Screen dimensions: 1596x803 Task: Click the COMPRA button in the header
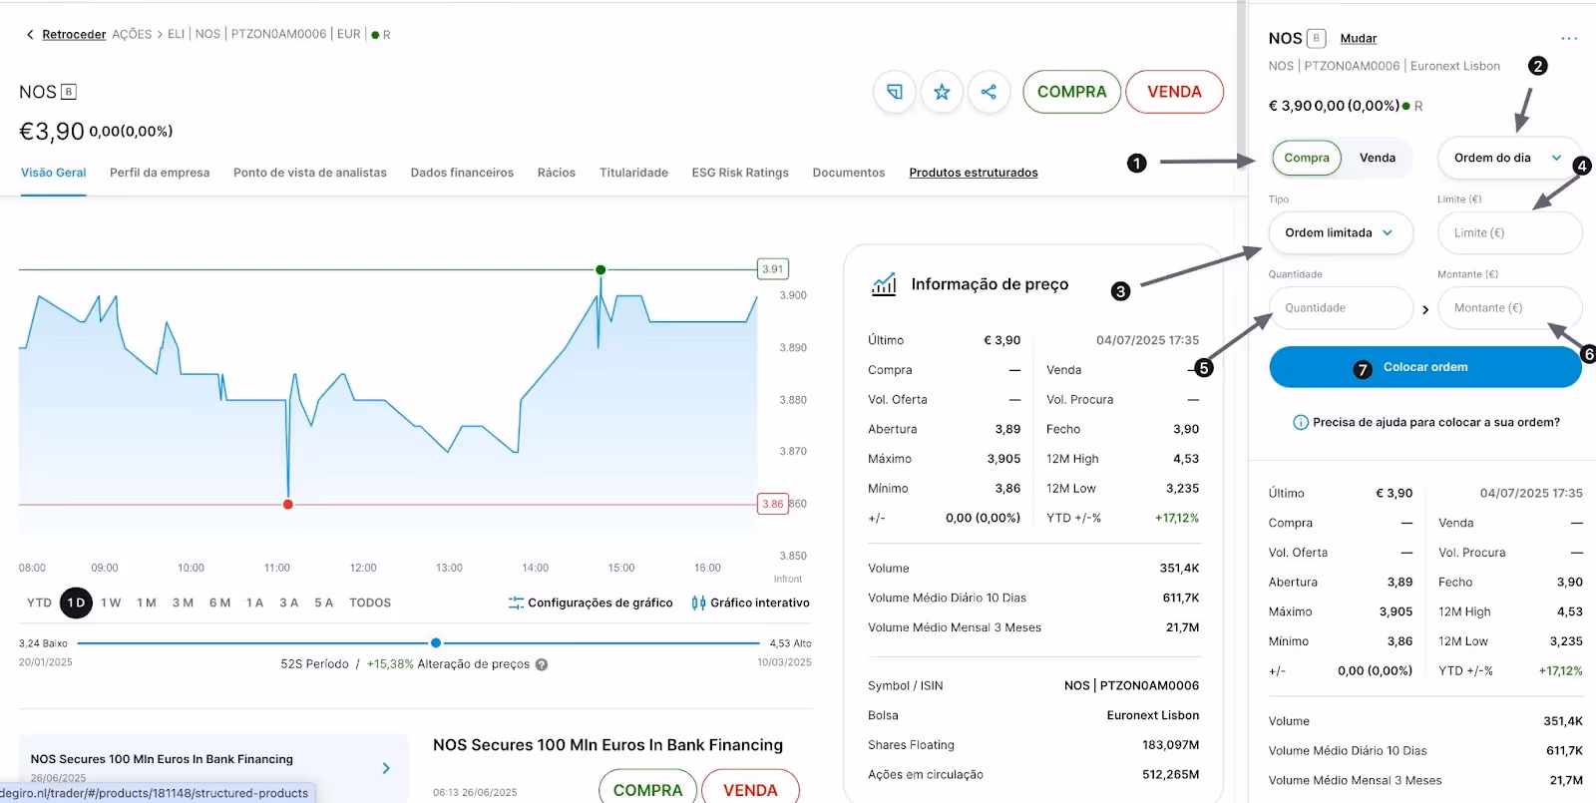(x=1072, y=92)
